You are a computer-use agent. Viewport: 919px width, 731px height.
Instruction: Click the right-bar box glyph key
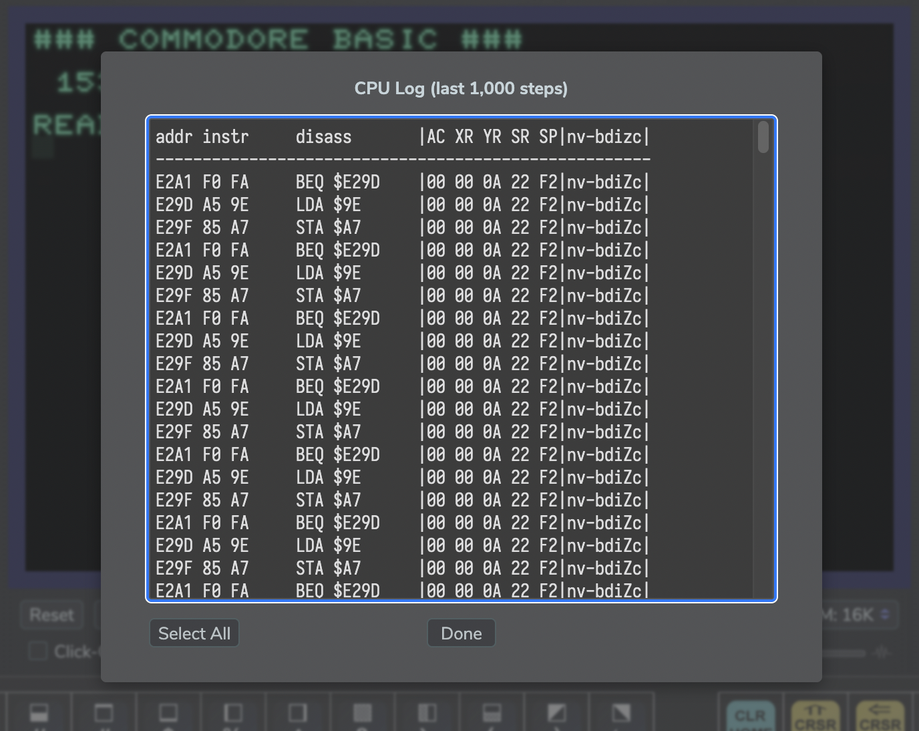click(x=298, y=712)
